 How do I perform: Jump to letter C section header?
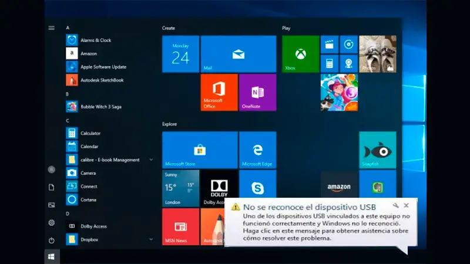point(68,121)
